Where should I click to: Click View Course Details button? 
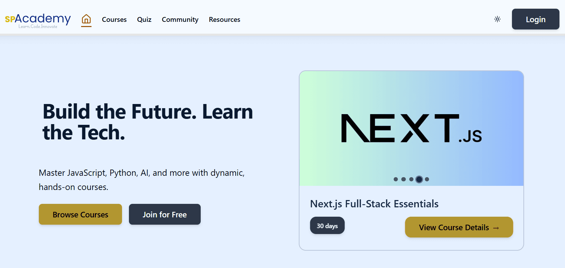(x=459, y=227)
